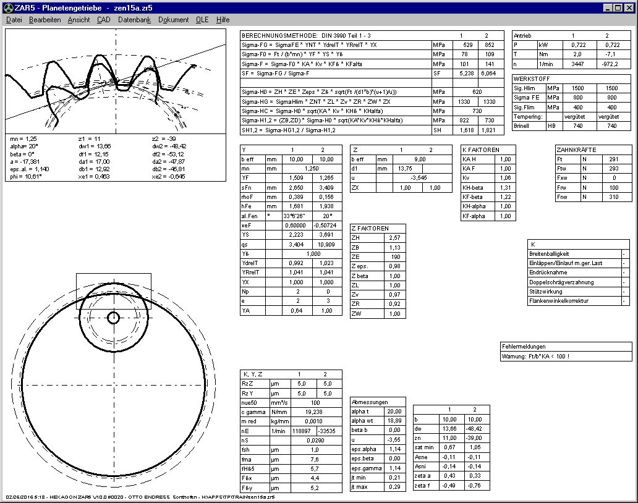This screenshot has height=503, width=638.
Task: Close the ZAR5 Planetengetriebe window
Action: (x=629, y=7)
